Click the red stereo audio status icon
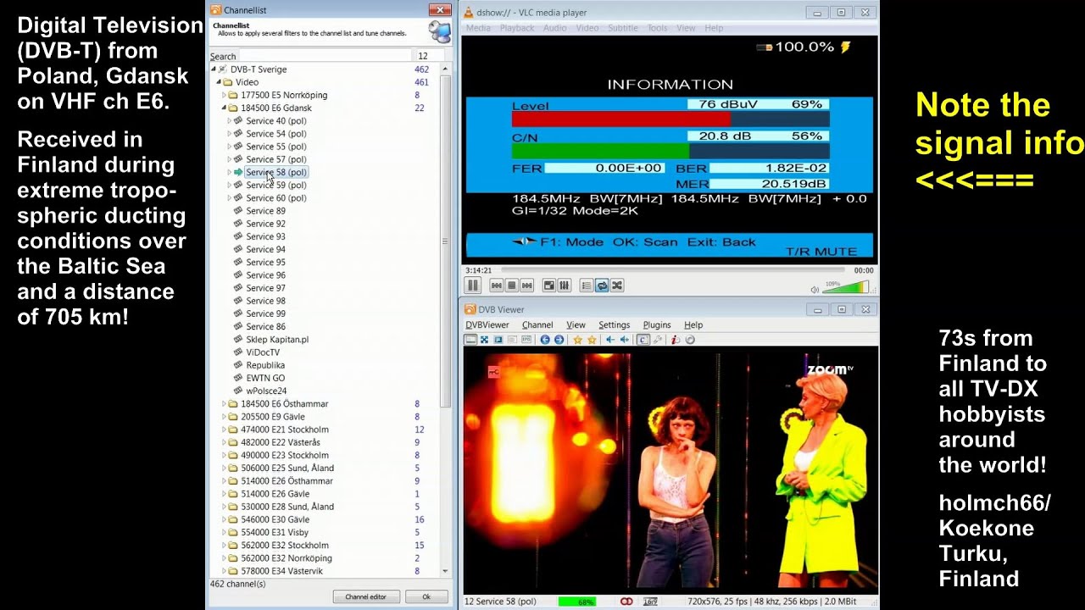Viewport: 1085px width, 610px height. [x=626, y=602]
